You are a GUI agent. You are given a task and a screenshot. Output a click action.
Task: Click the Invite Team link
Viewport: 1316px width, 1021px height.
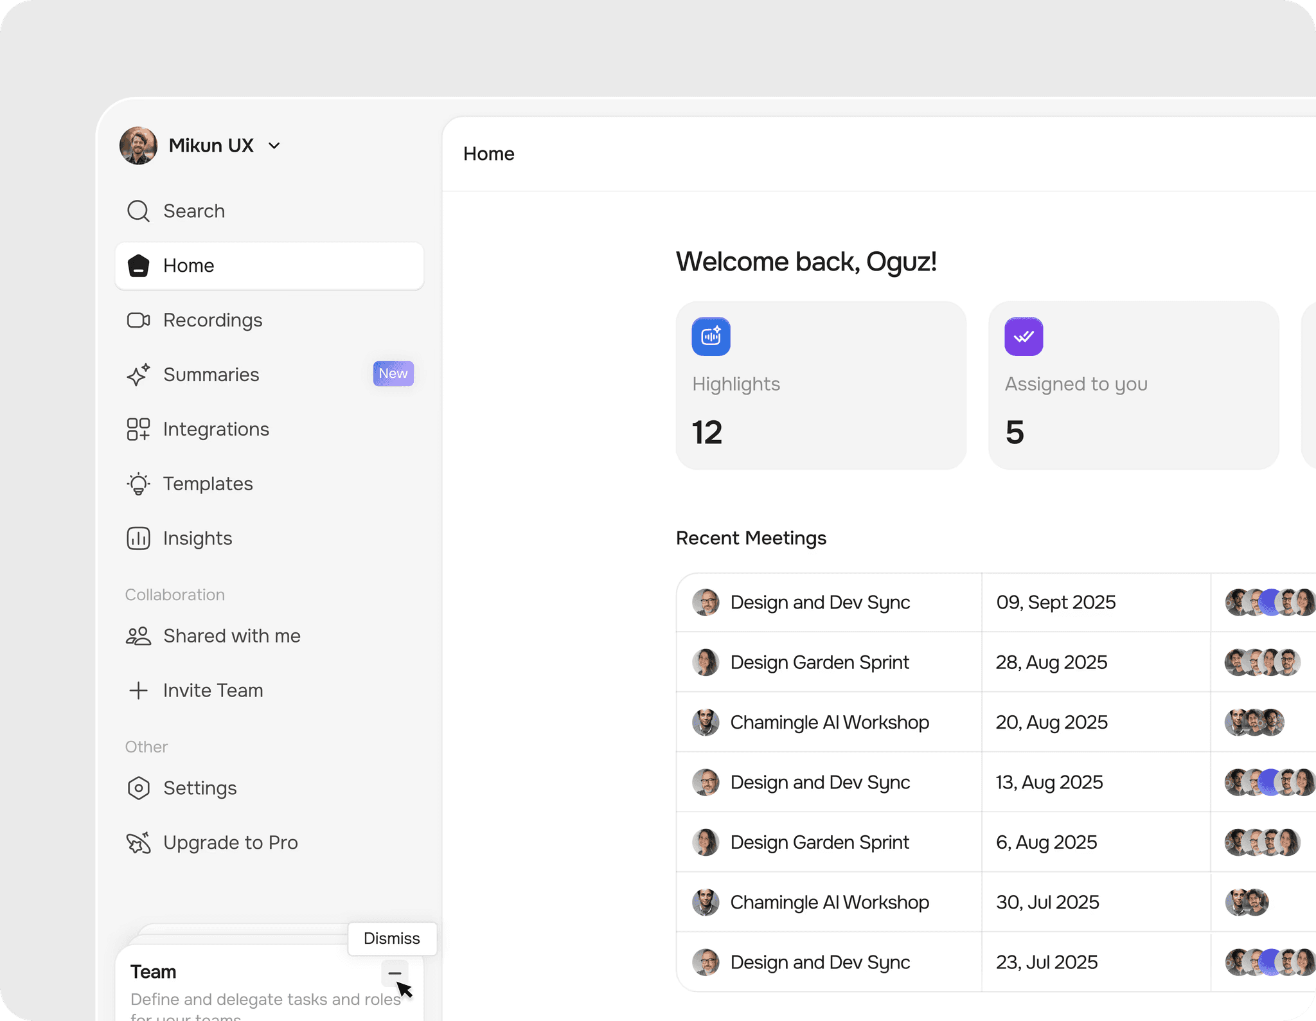[213, 690]
